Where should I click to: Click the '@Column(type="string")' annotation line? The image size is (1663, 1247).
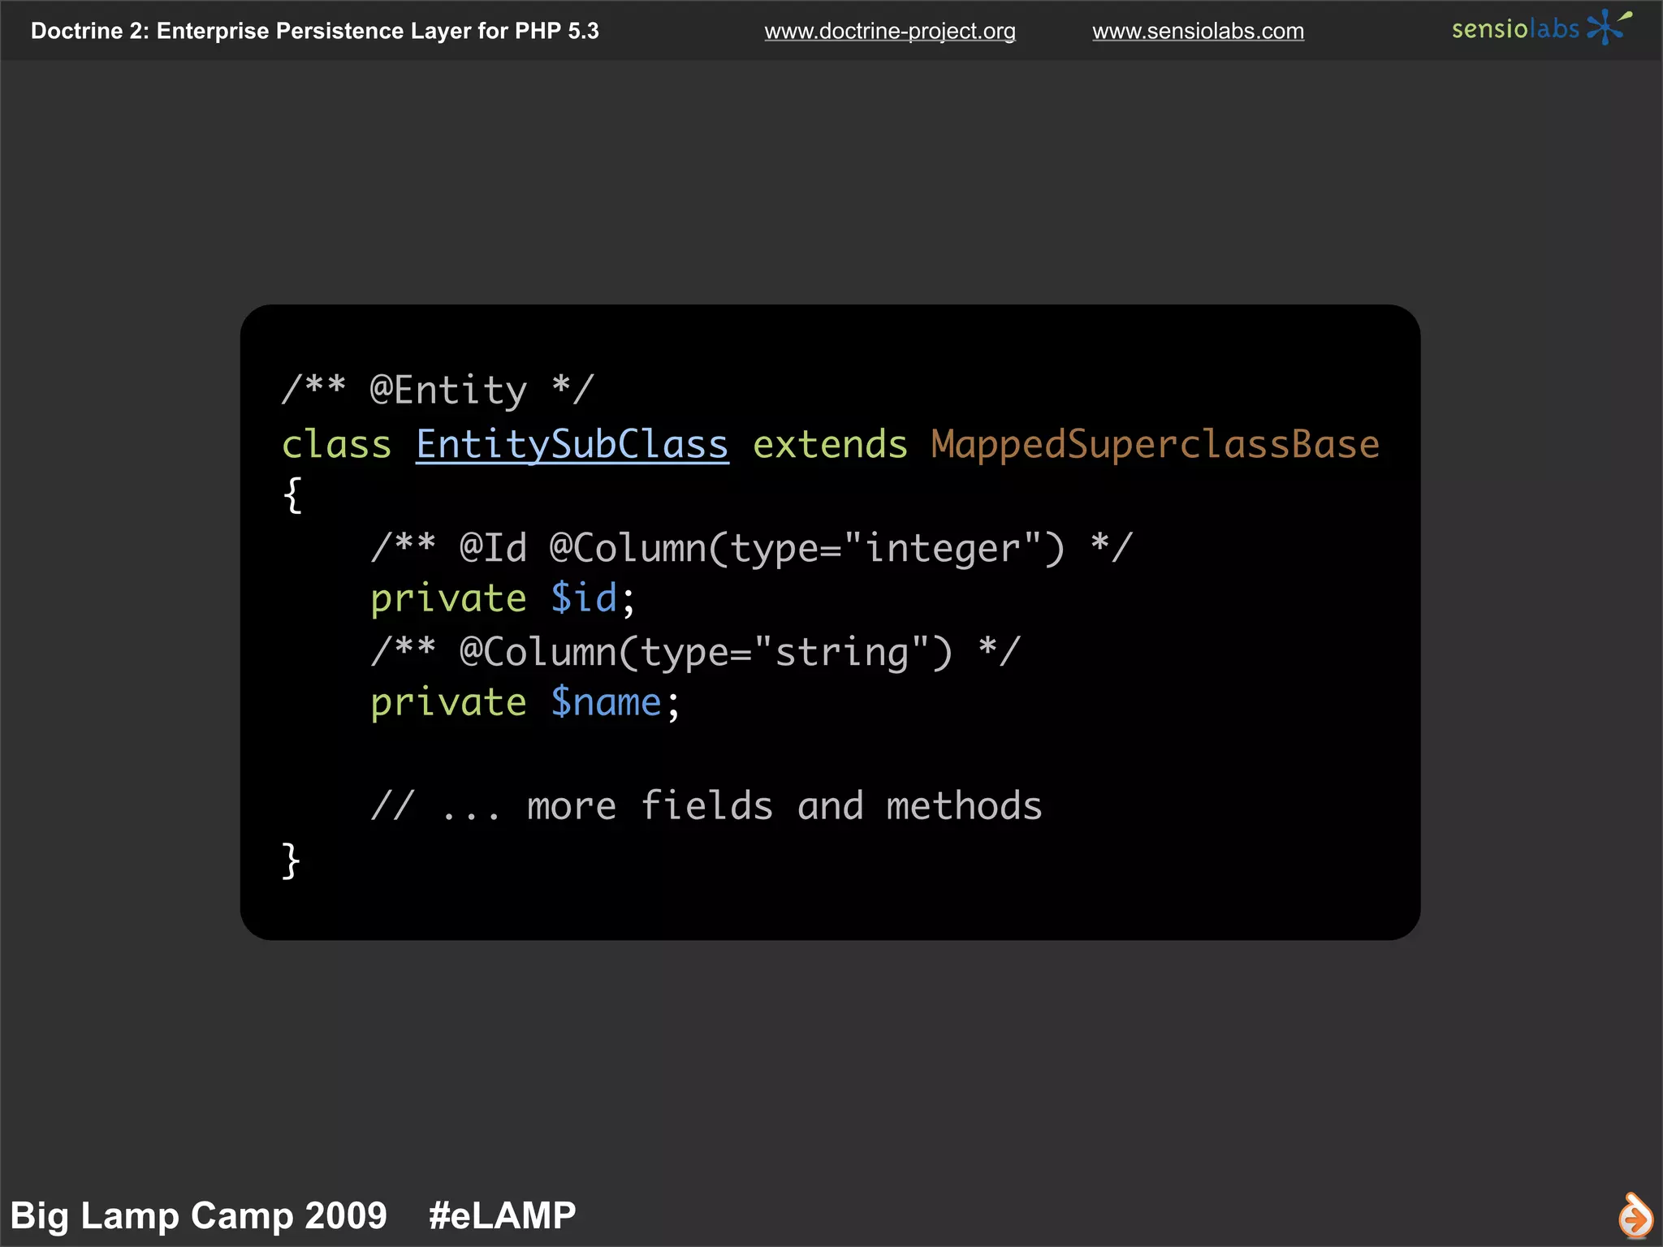[x=695, y=652]
